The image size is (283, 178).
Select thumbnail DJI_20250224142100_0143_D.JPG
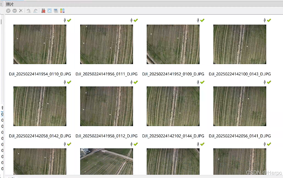click(240, 44)
